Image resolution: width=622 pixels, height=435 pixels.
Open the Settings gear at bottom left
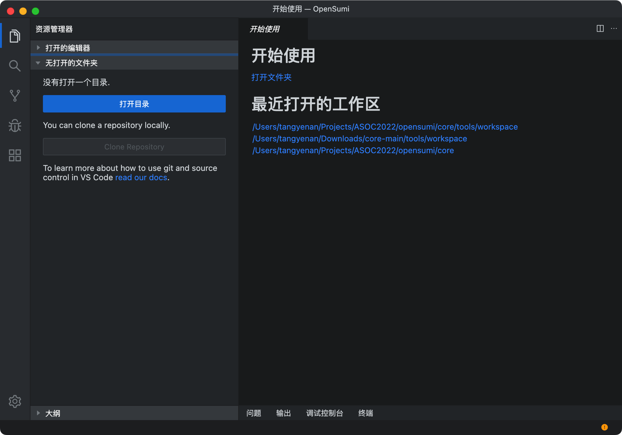15,401
